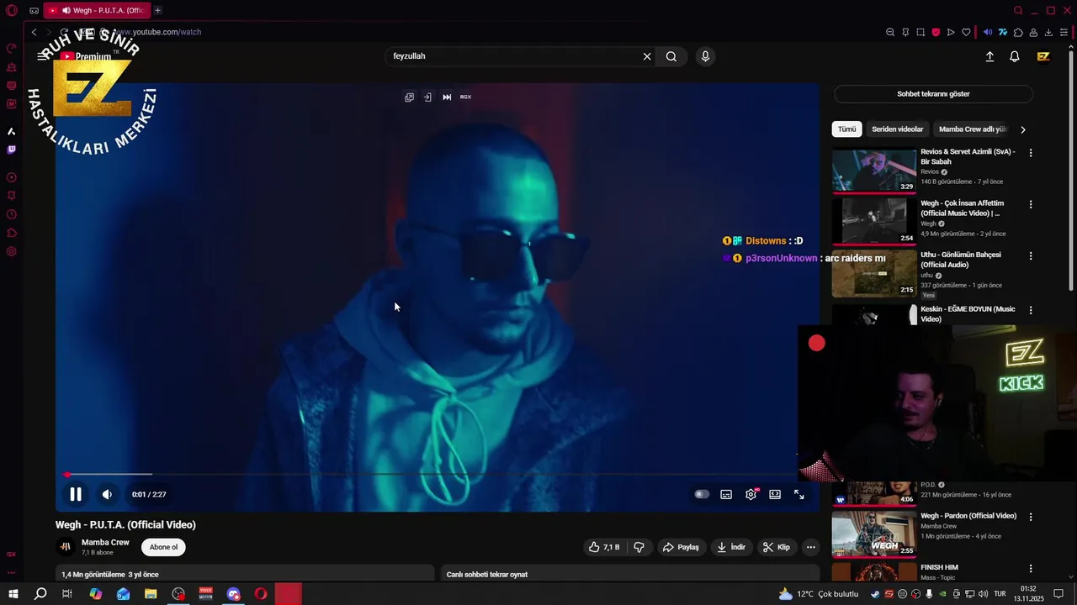
Task: Toggle subtitles with the captions icon
Action: pyautogui.click(x=726, y=494)
